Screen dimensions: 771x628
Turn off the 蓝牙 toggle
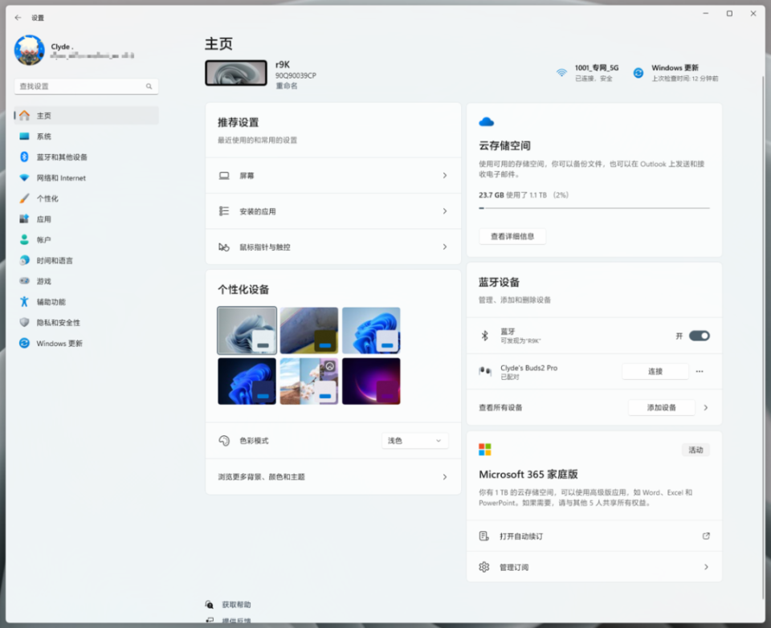(x=696, y=335)
